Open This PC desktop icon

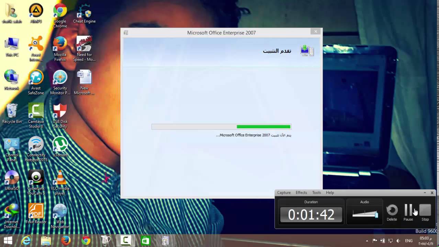click(12, 47)
